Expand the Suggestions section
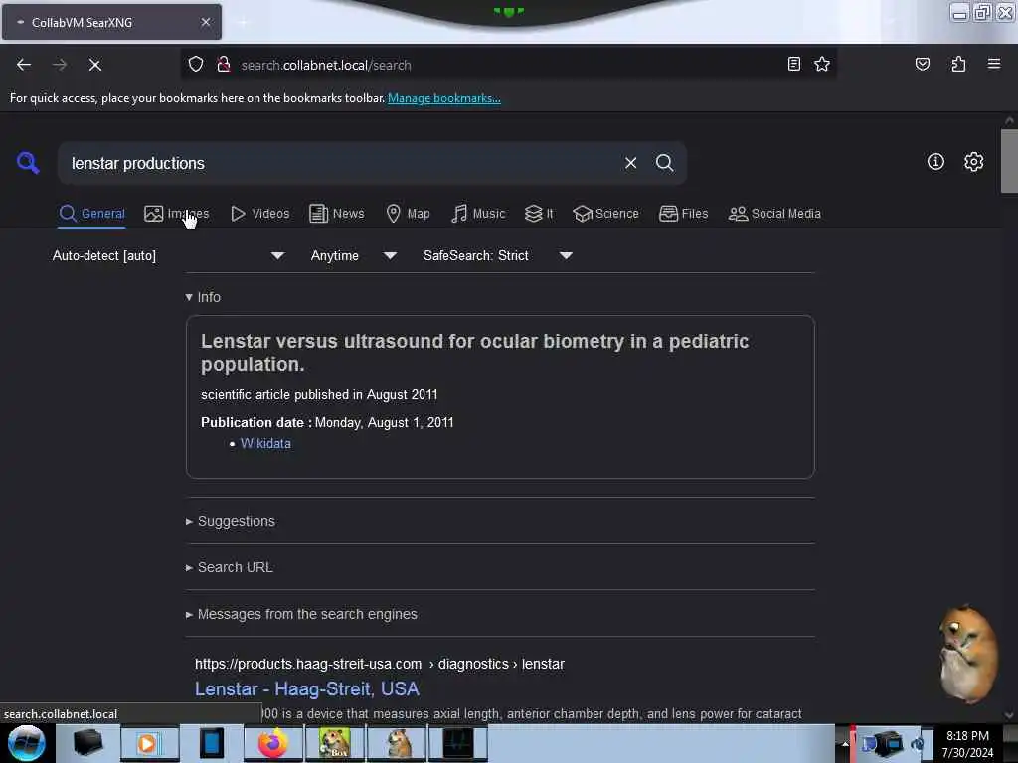This screenshot has width=1018, height=763. [231, 521]
